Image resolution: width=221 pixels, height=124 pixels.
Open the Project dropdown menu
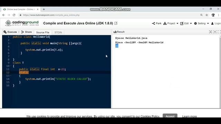171,23
